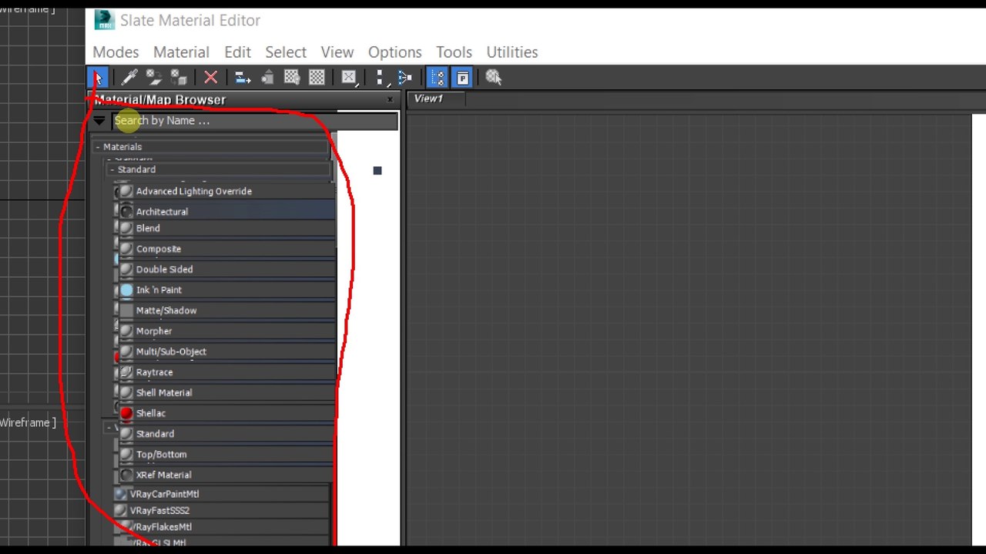Click the Lay Out Children icon

click(x=404, y=78)
